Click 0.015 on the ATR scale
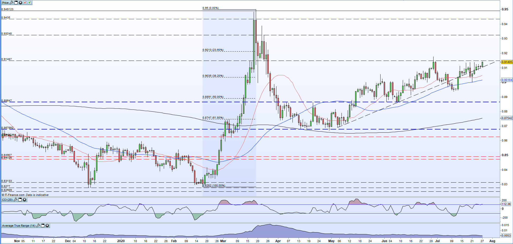 pos(505,225)
